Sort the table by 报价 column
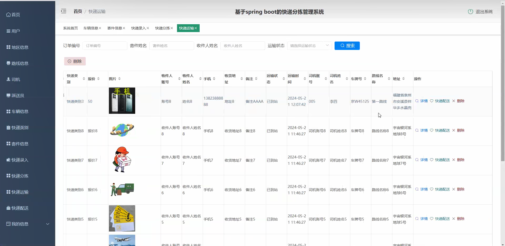This screenshot has width=505, height=246. coord(98,79)
